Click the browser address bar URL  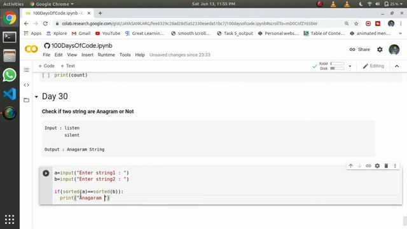(190, 24)
